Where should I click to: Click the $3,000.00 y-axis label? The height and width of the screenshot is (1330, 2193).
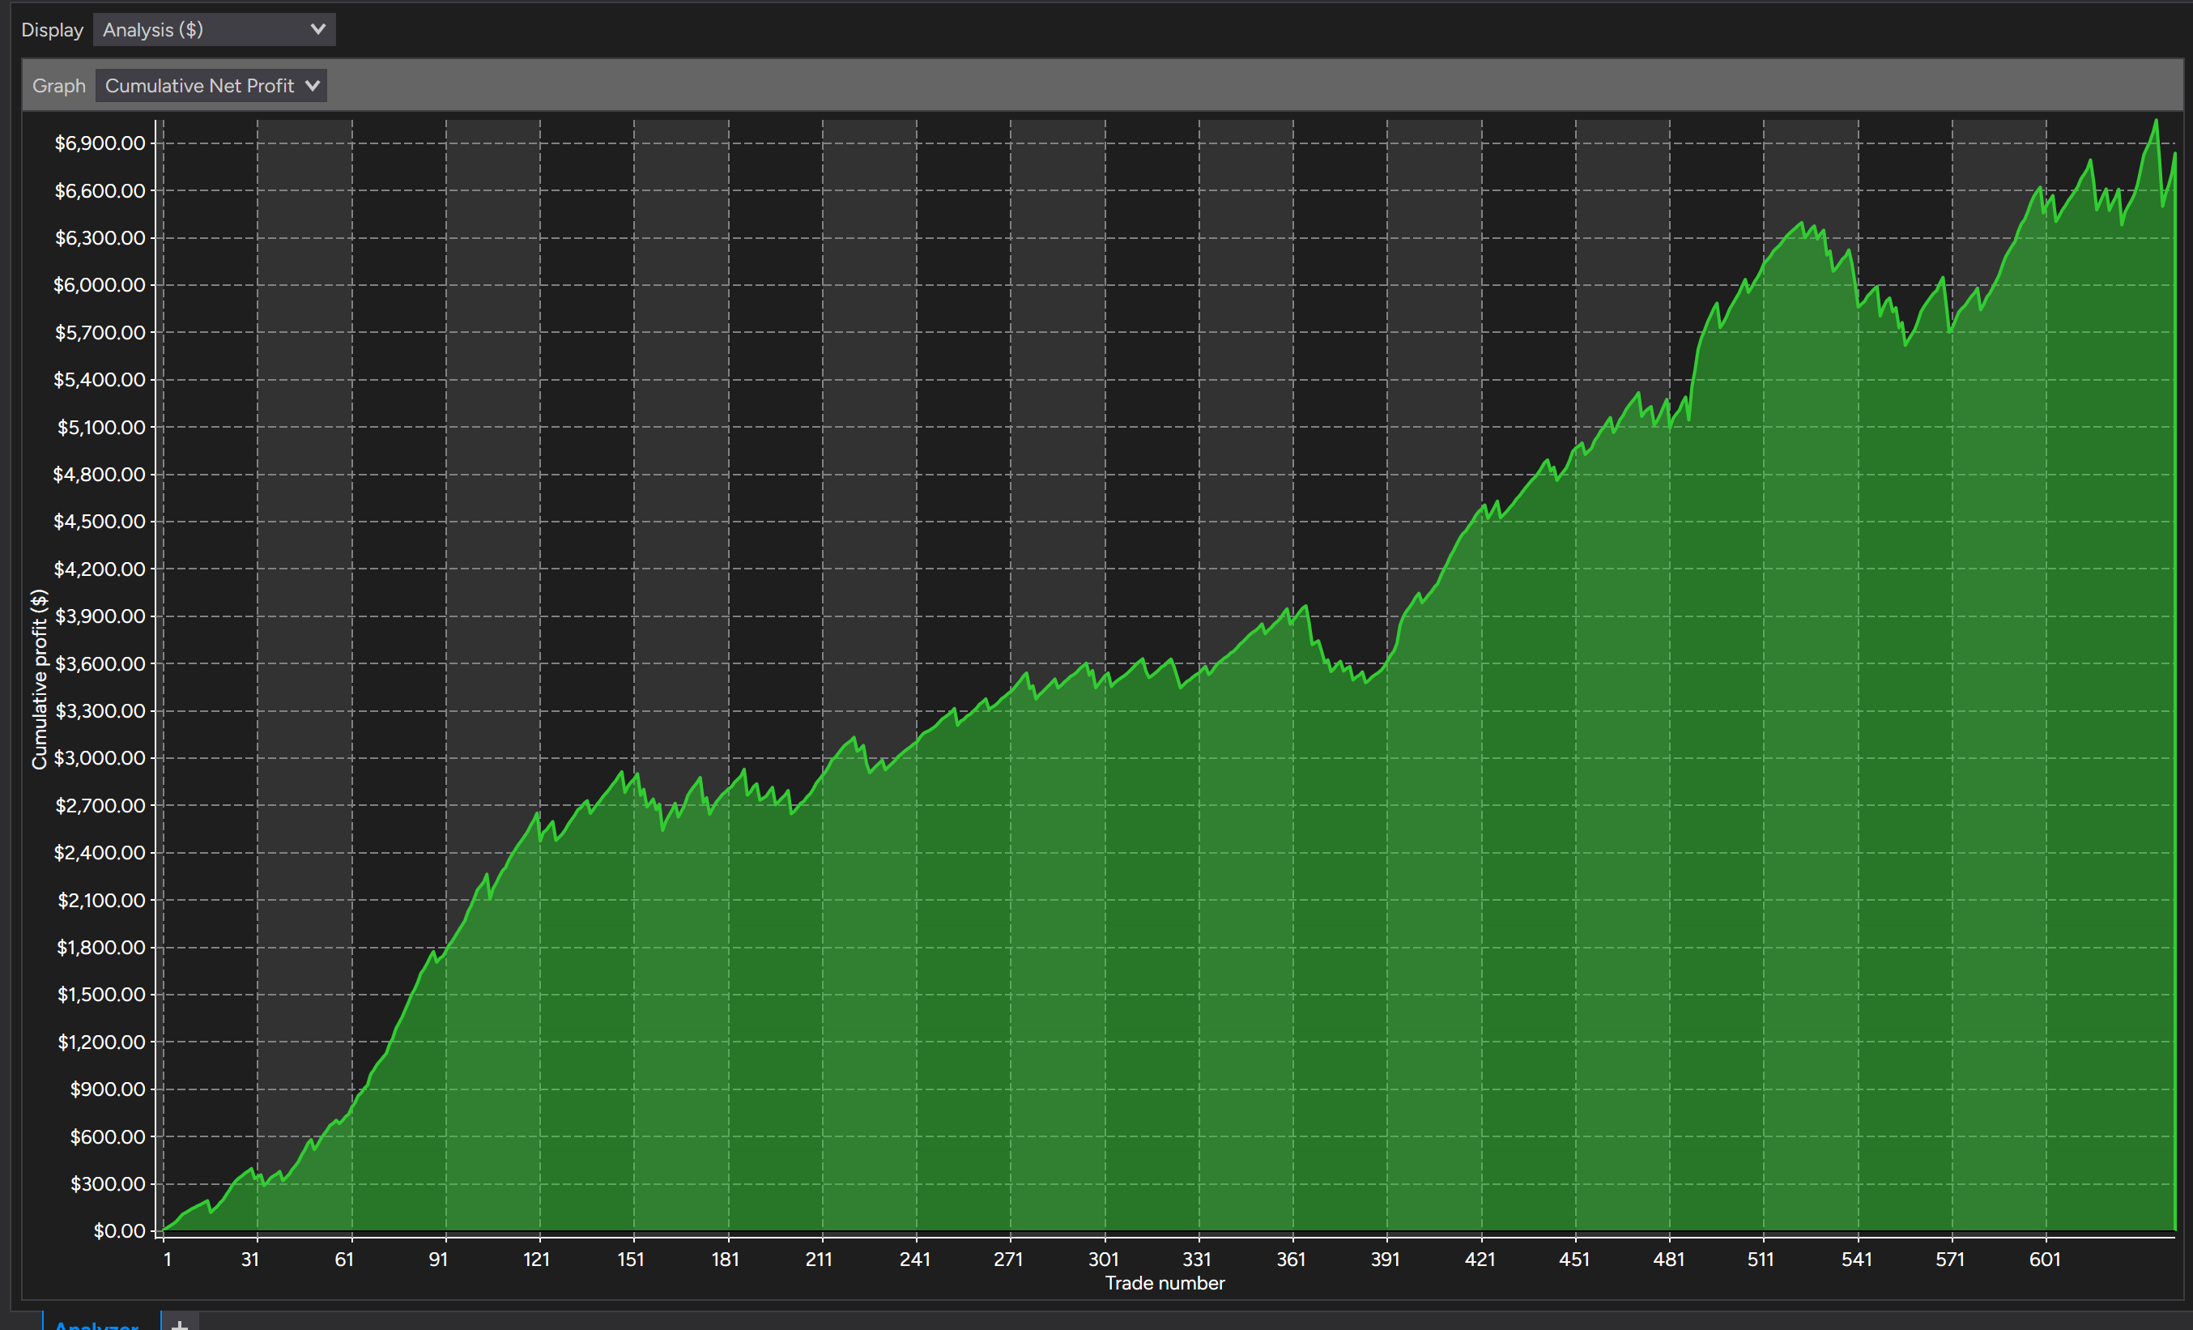coord(100,757)
